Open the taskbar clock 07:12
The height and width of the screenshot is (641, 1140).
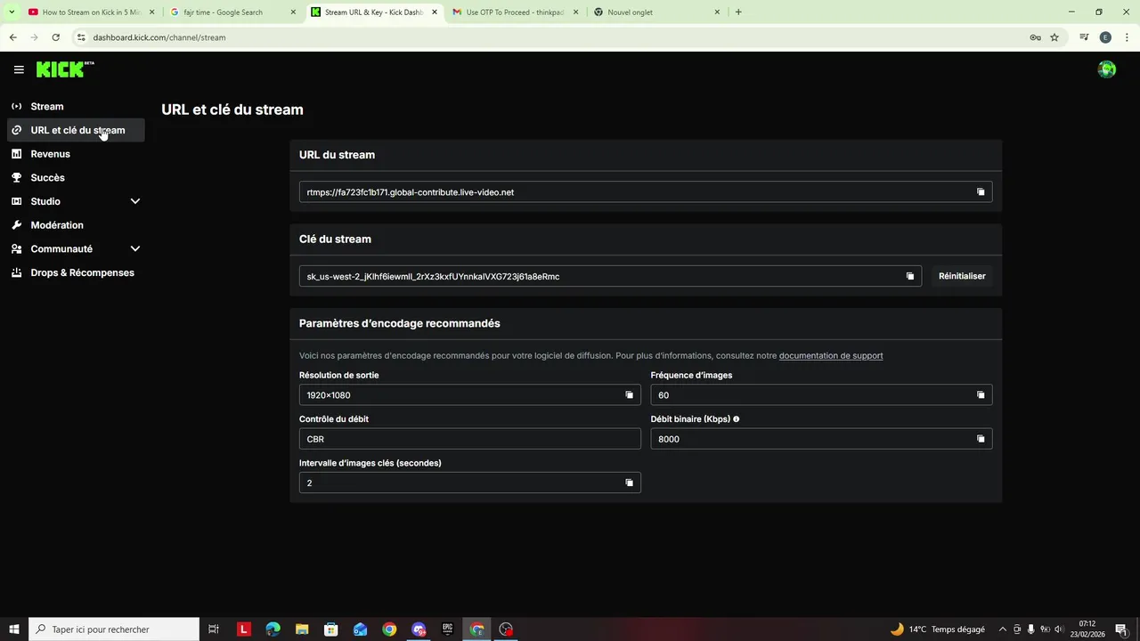[1087, 629]
